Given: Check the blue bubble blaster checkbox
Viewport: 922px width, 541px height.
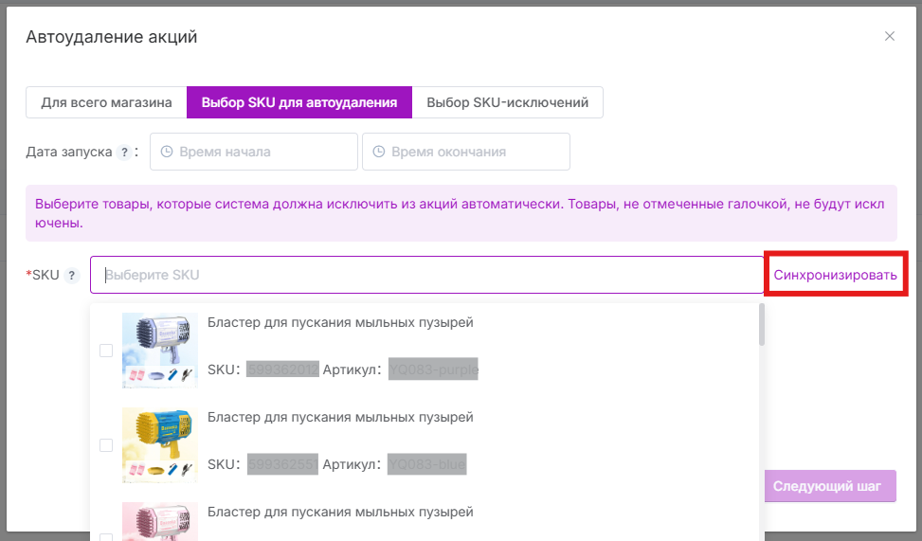Looking at the screenshot, I should (106, 445).
